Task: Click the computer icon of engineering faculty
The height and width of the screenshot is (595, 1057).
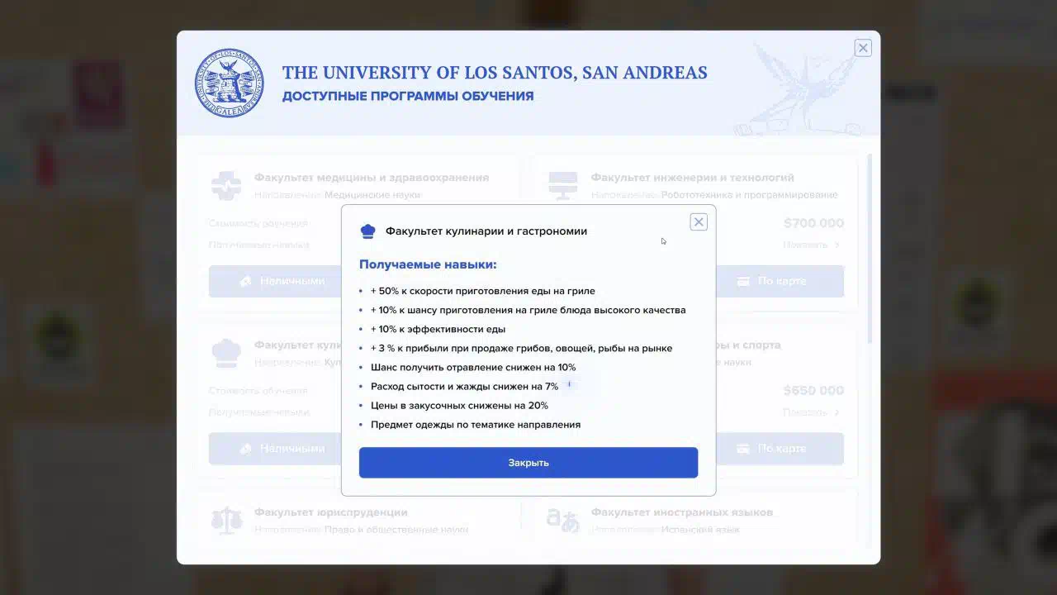Action: point(563,186)
